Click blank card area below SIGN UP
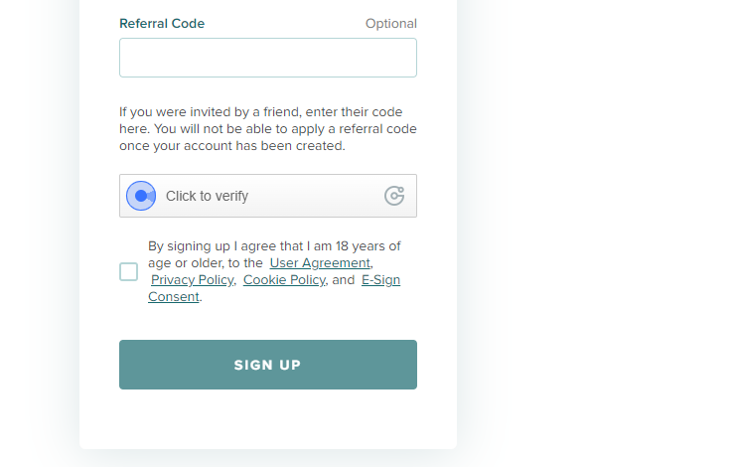 point(268,419)
